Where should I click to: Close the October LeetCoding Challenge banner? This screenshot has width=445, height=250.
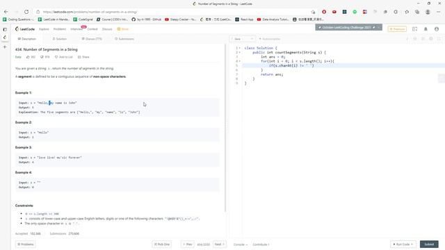378,28
